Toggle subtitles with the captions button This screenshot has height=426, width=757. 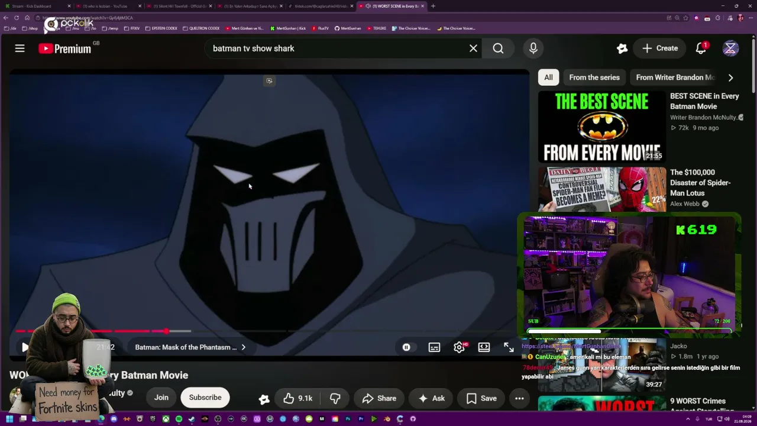point(434,347)
